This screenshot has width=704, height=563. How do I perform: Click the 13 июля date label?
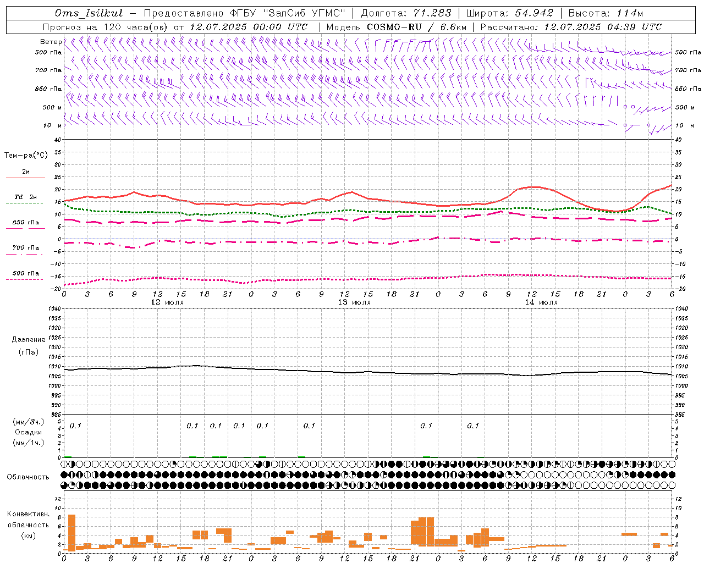click(354, 302)
